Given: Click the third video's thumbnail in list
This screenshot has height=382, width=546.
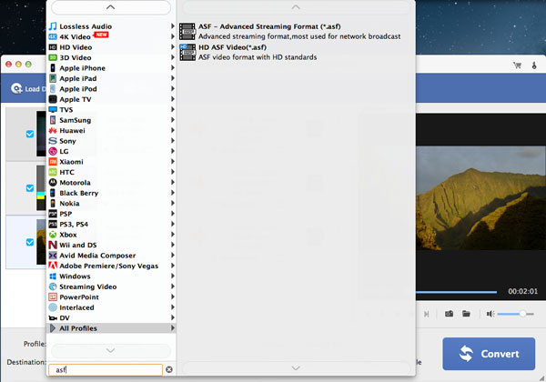Looking at the screenshot, I should pyautogui.click(x=41, y=242).
